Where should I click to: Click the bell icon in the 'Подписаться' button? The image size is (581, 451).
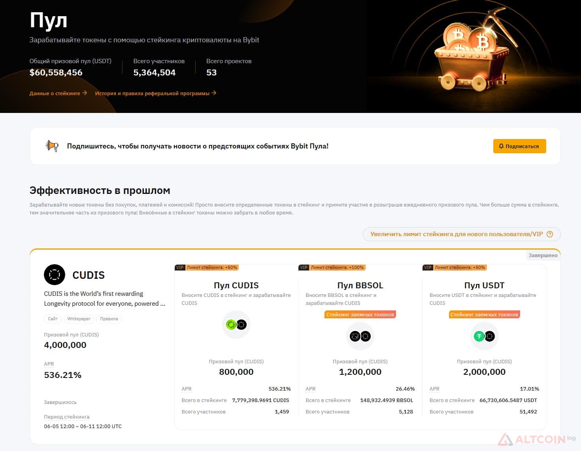(x=501, y=146)
